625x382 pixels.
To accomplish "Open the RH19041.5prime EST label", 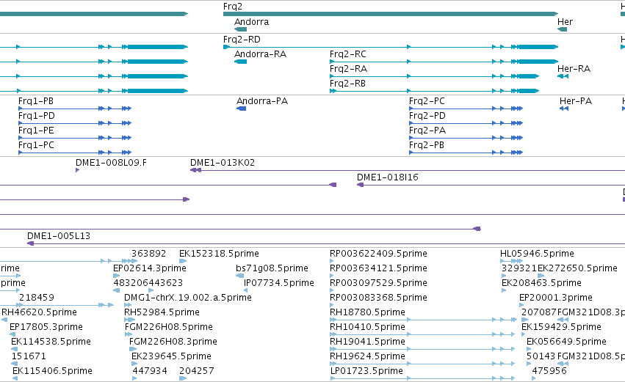I will coord(367,342).
